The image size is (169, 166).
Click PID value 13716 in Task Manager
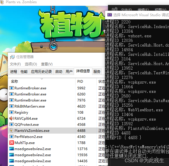coord(82,149)
